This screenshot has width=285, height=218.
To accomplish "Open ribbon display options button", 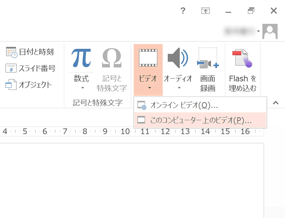I will tap(206, 11).
